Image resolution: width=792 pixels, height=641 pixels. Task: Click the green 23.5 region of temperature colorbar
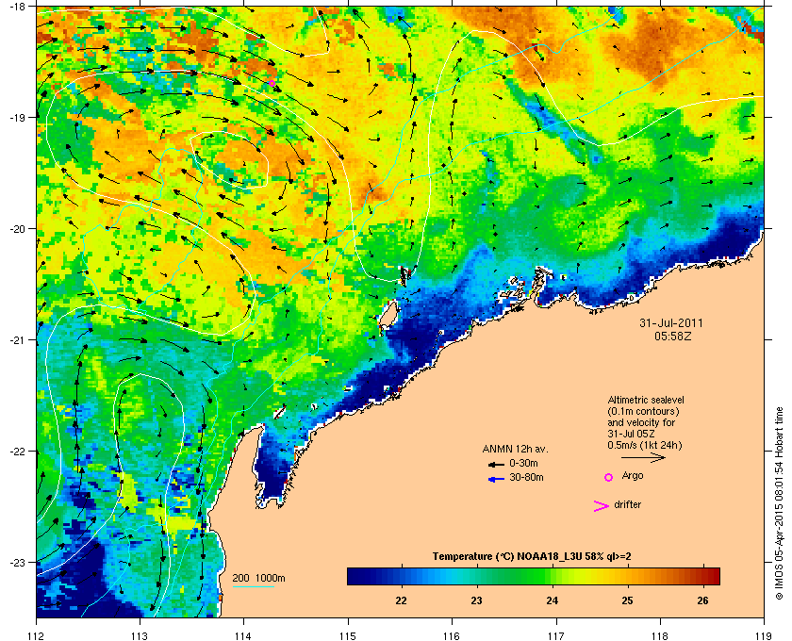(514, 576)
